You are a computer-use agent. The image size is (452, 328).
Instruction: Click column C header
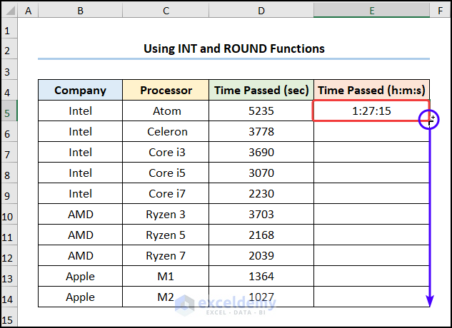pyautogui.click(x=166, y=11)
